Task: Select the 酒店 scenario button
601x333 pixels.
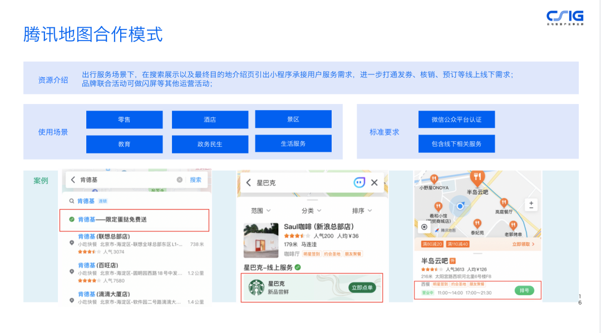Action: pos(210,120)
